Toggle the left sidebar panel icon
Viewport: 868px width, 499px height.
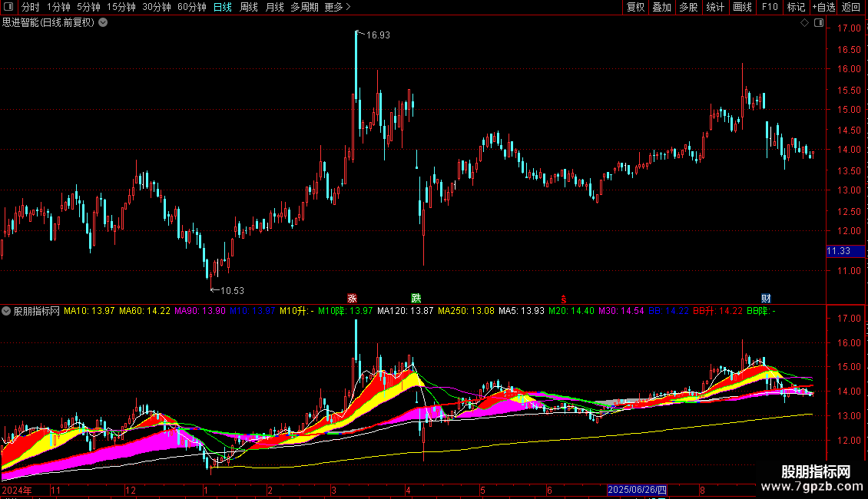(8, 7)
